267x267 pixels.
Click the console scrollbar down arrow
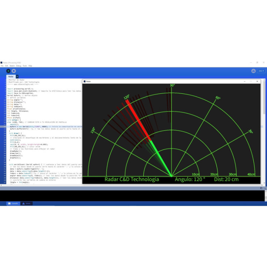tap(266, 200)
